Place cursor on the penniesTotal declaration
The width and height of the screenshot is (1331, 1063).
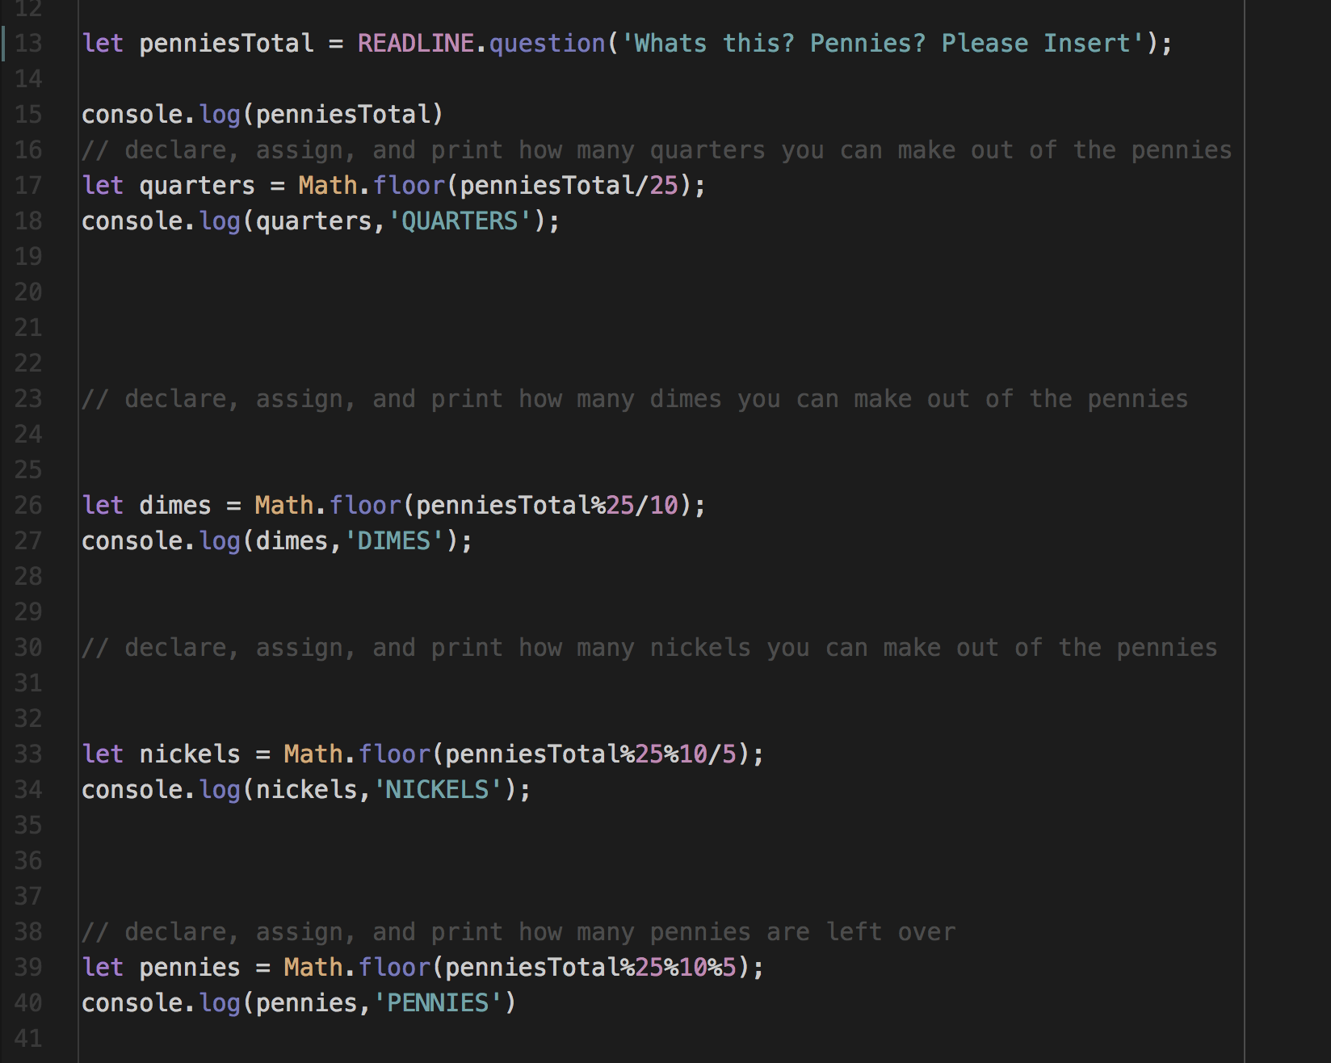point(226,43)
